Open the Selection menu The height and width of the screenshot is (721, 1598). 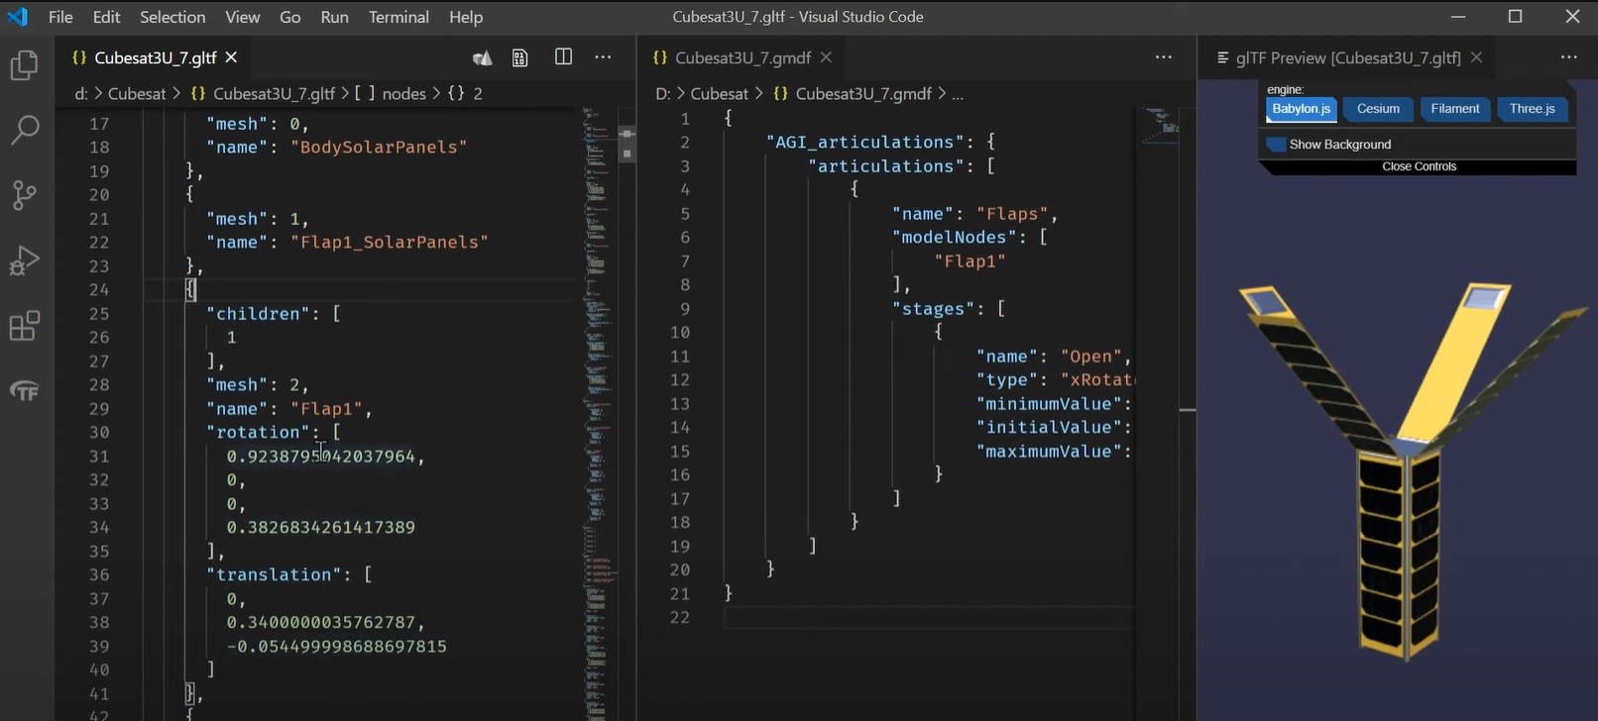tap(172, 17)
